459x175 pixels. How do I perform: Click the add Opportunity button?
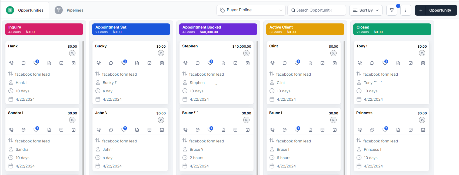(x=436, y=10)
